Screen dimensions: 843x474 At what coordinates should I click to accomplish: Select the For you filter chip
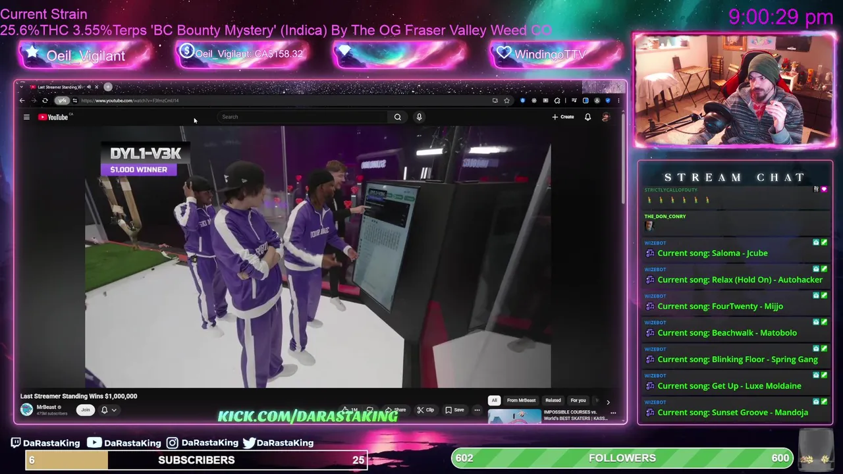pos(578,400)
